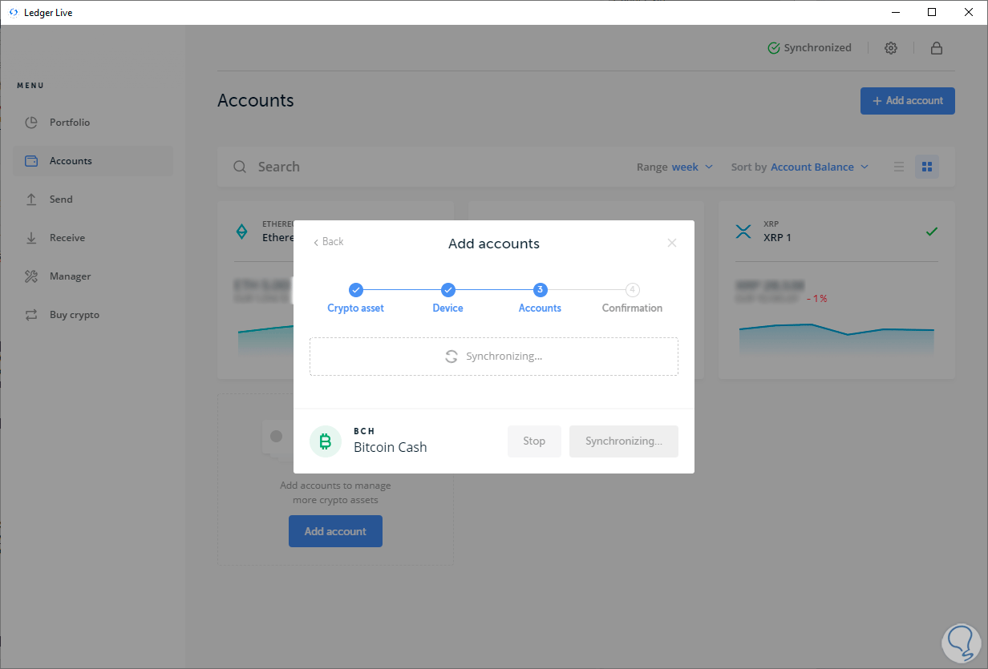This screenshot has height=669, width=988.
Task: Click the XRP logo icon
Action: [743, 232]
